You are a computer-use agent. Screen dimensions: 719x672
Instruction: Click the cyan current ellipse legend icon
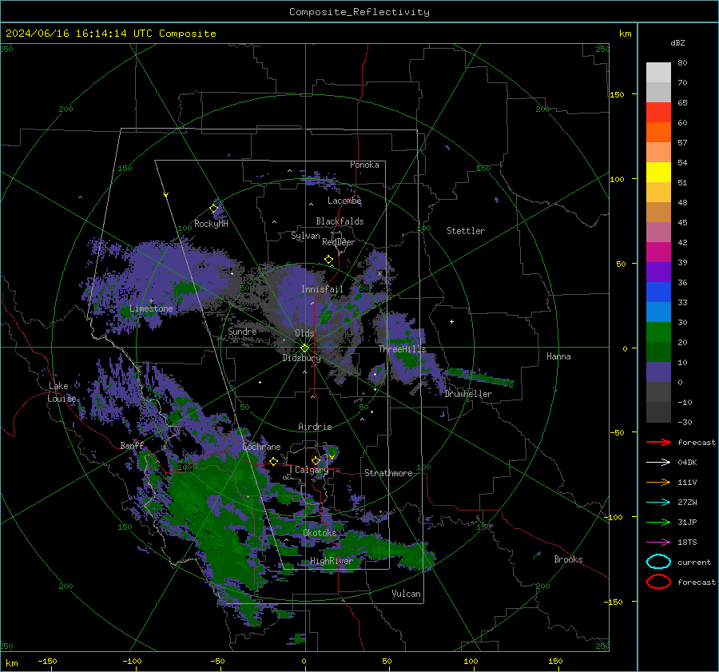point(658,562)
